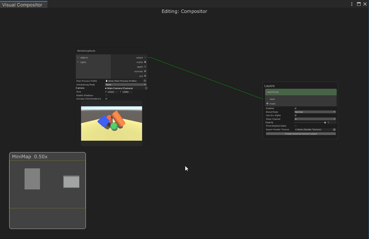This screenshot has height=239, width=369.
Task: Open the Post Process Profile object picker
Action: pyautogui.click(x=145, y=81)
